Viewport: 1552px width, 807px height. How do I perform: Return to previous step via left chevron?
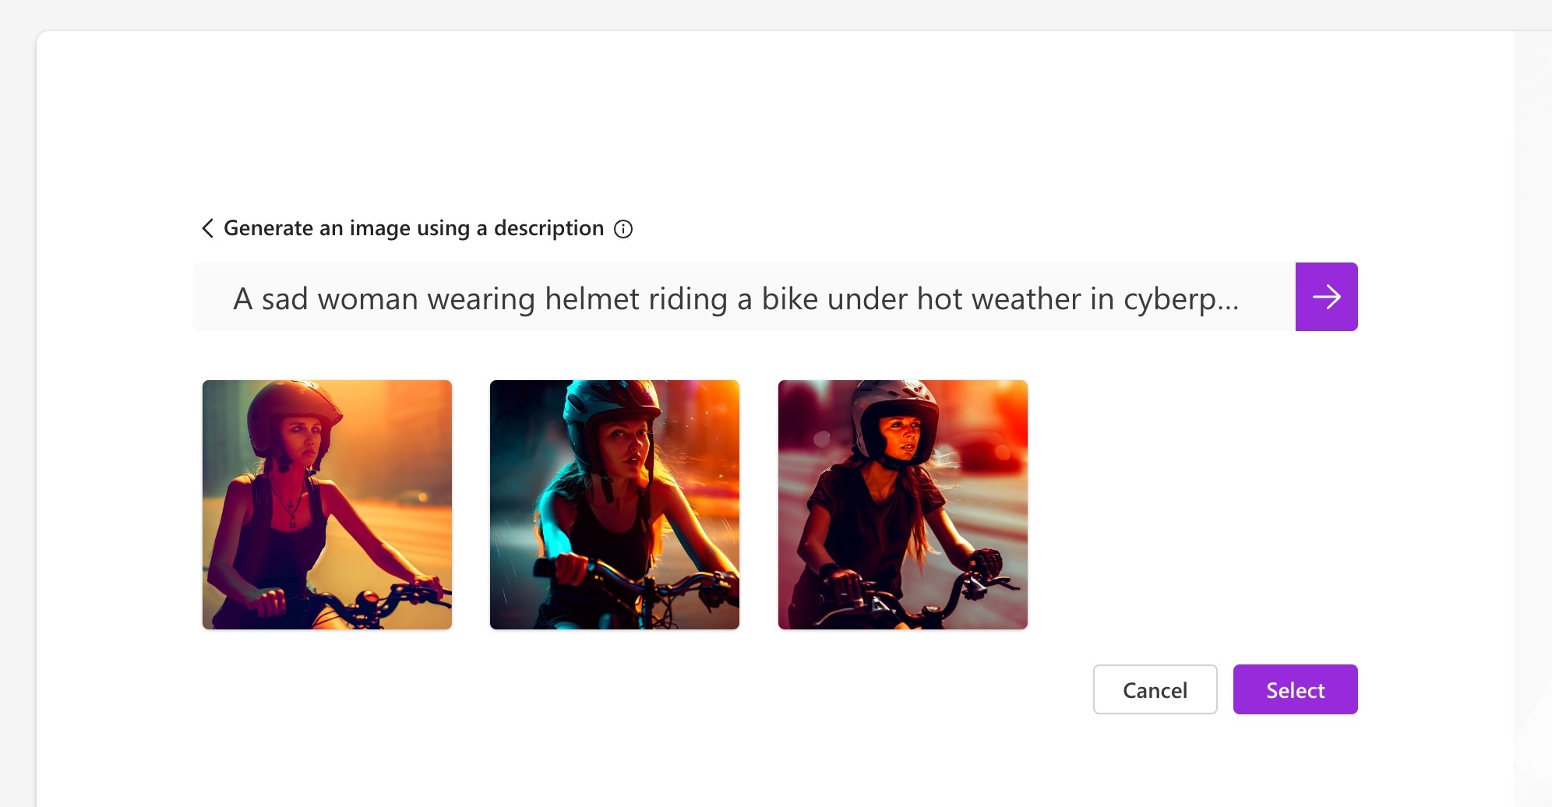point(207,228)
